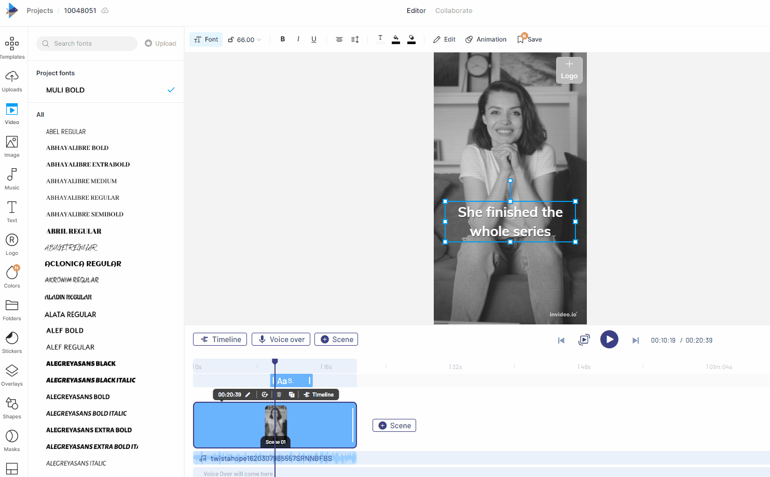
Task: Select the text alignment icon
Action: coord(339,39)
